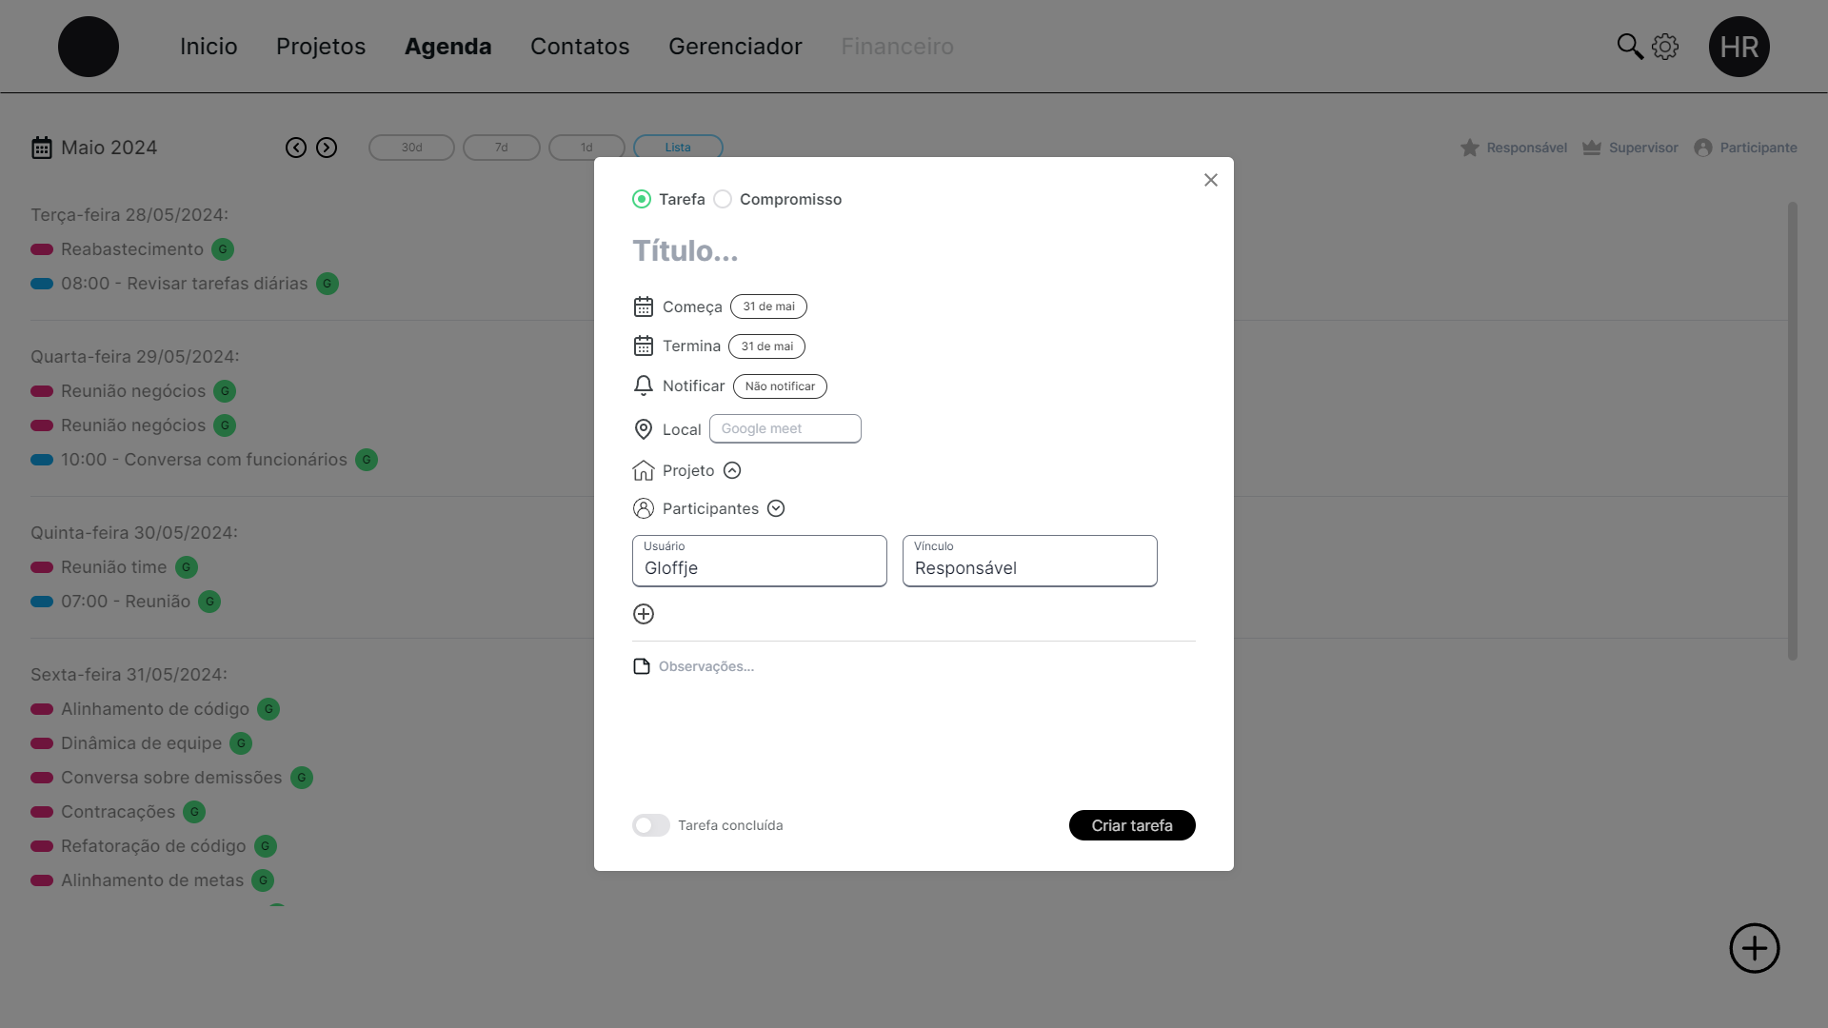
Task: Open the Financeiro menu
Action: tap(897, 47)
